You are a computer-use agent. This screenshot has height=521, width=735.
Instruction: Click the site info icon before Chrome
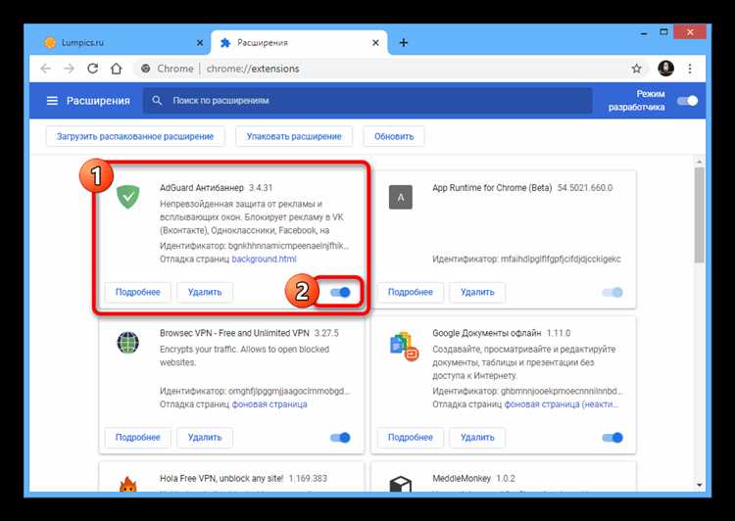click(146, 69)
